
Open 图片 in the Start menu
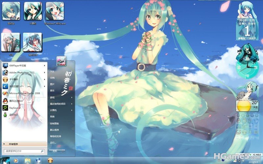point(52,84)
